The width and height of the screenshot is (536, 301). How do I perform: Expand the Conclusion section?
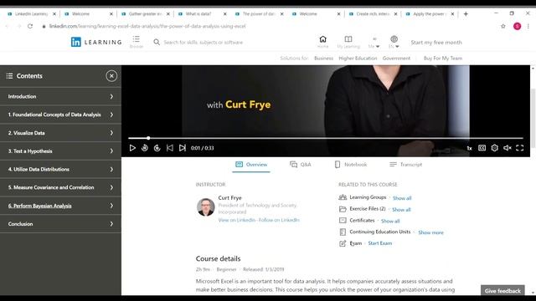click(60, 224)
